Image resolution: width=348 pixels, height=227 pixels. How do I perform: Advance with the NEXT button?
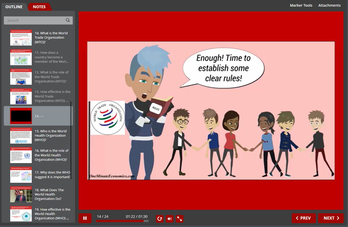(331, 218)
